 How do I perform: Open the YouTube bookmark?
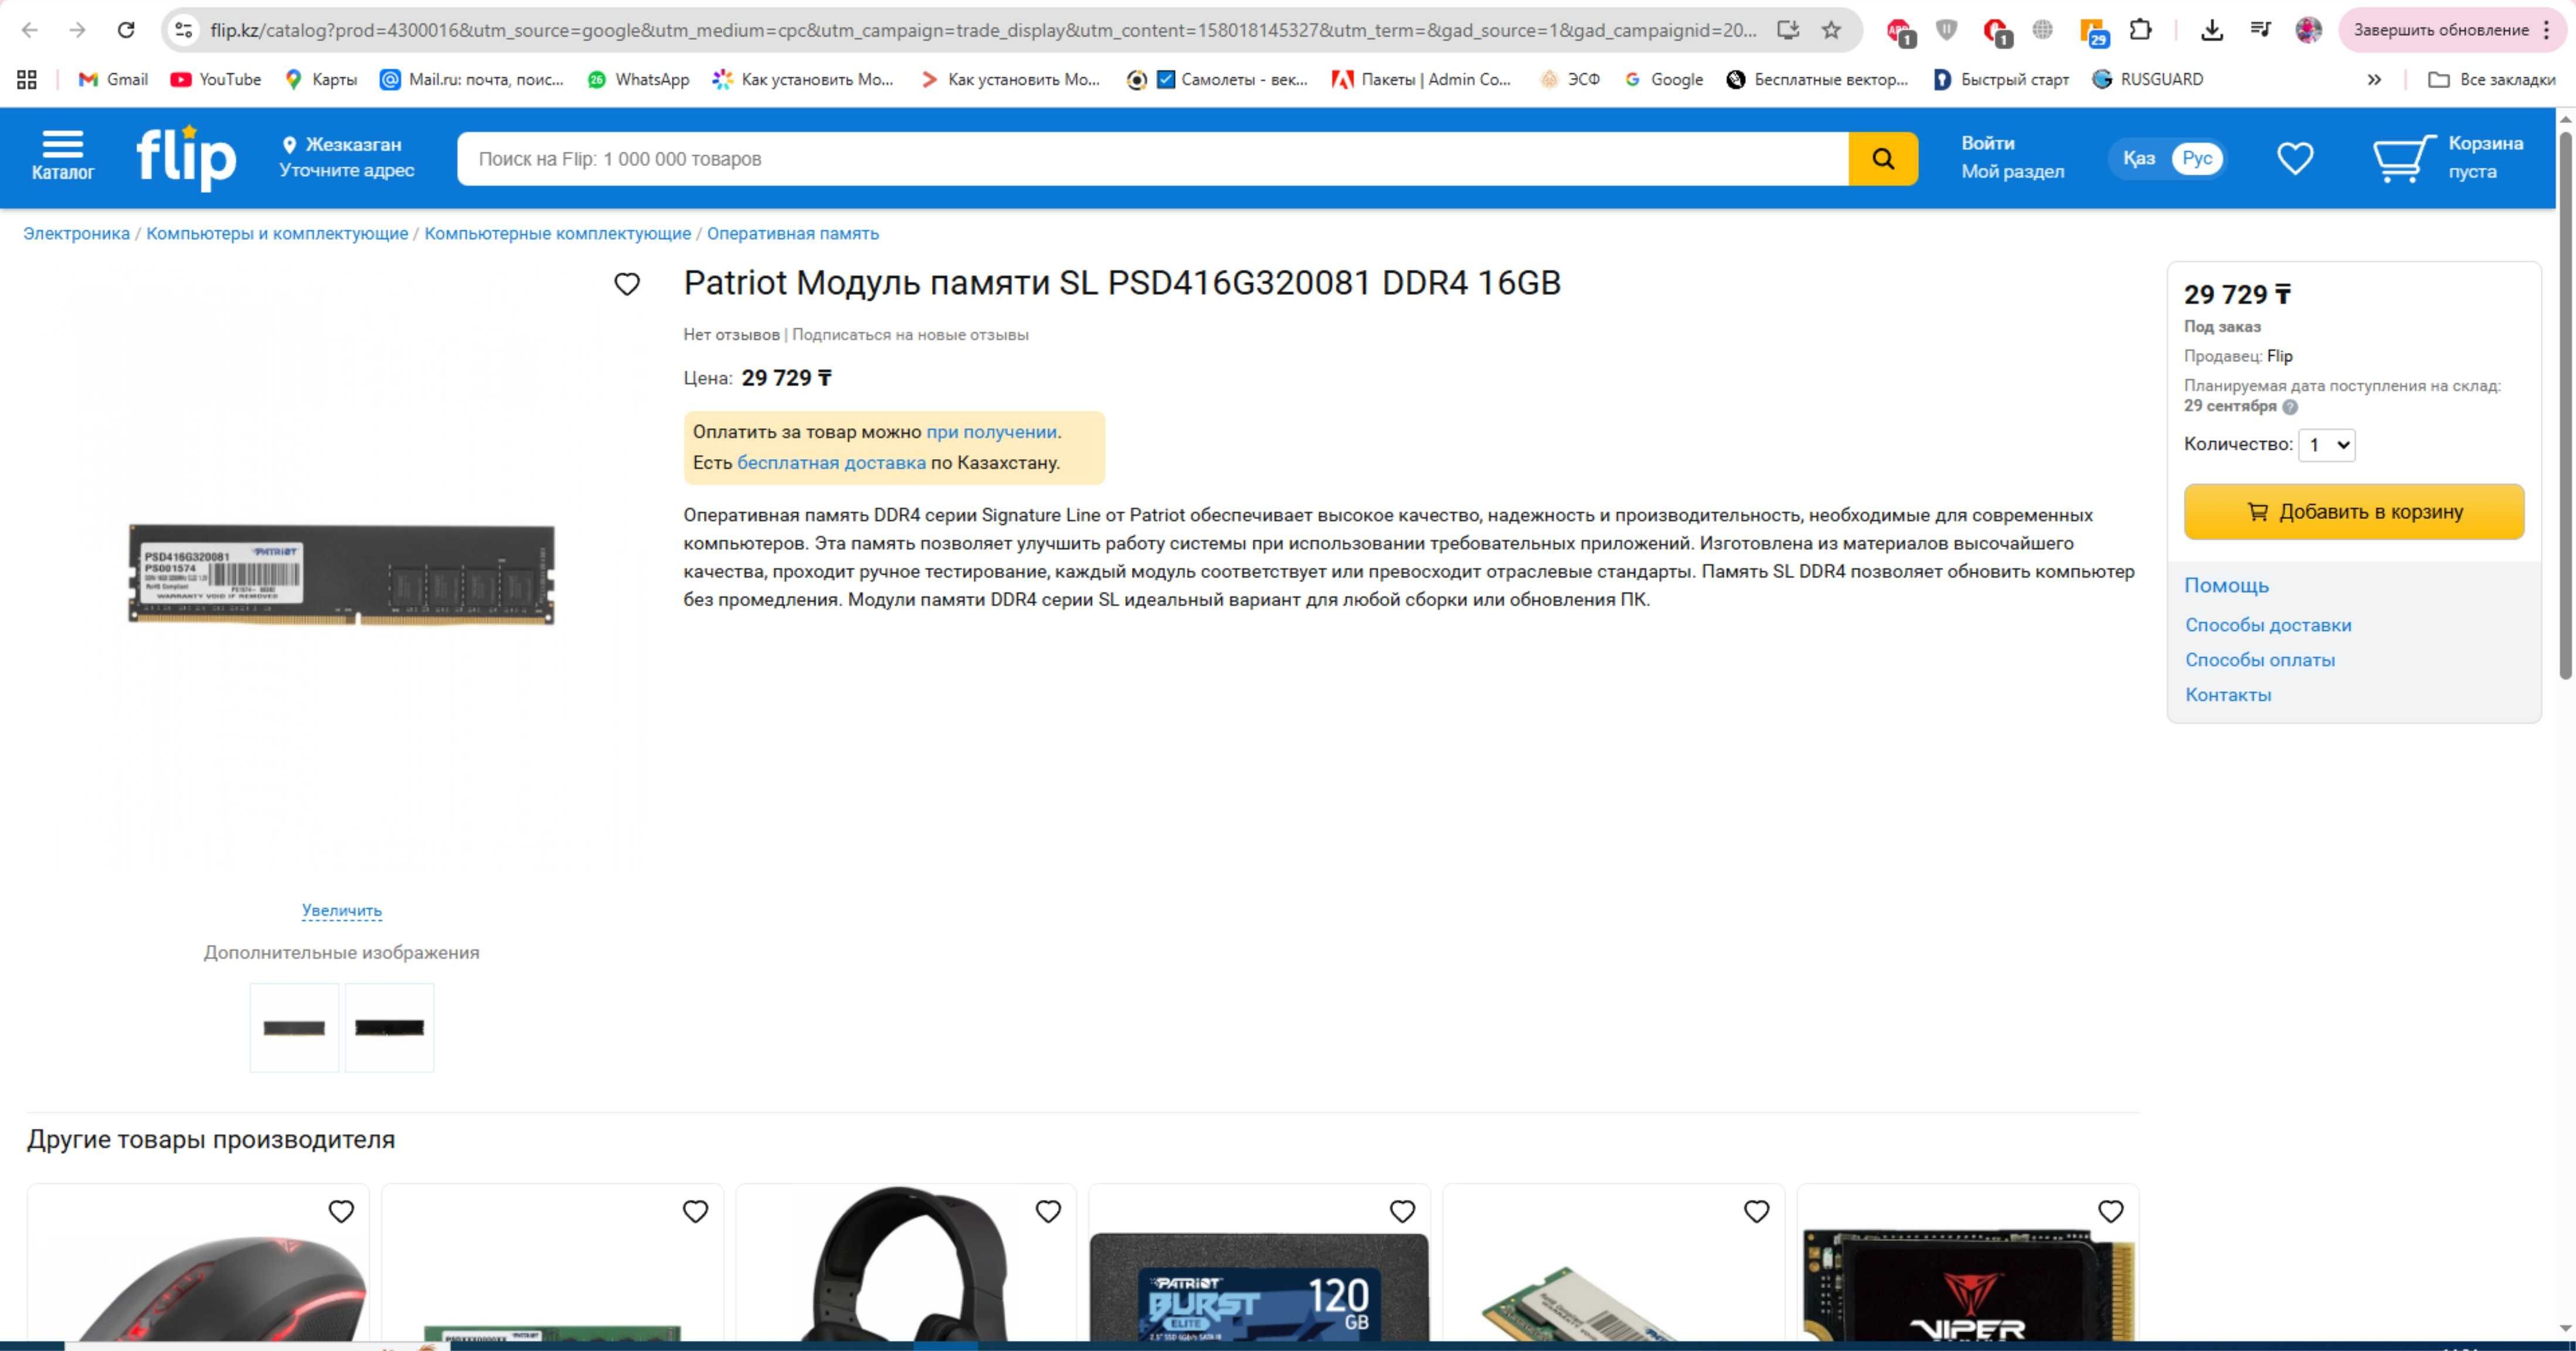[x=216, y=79]
